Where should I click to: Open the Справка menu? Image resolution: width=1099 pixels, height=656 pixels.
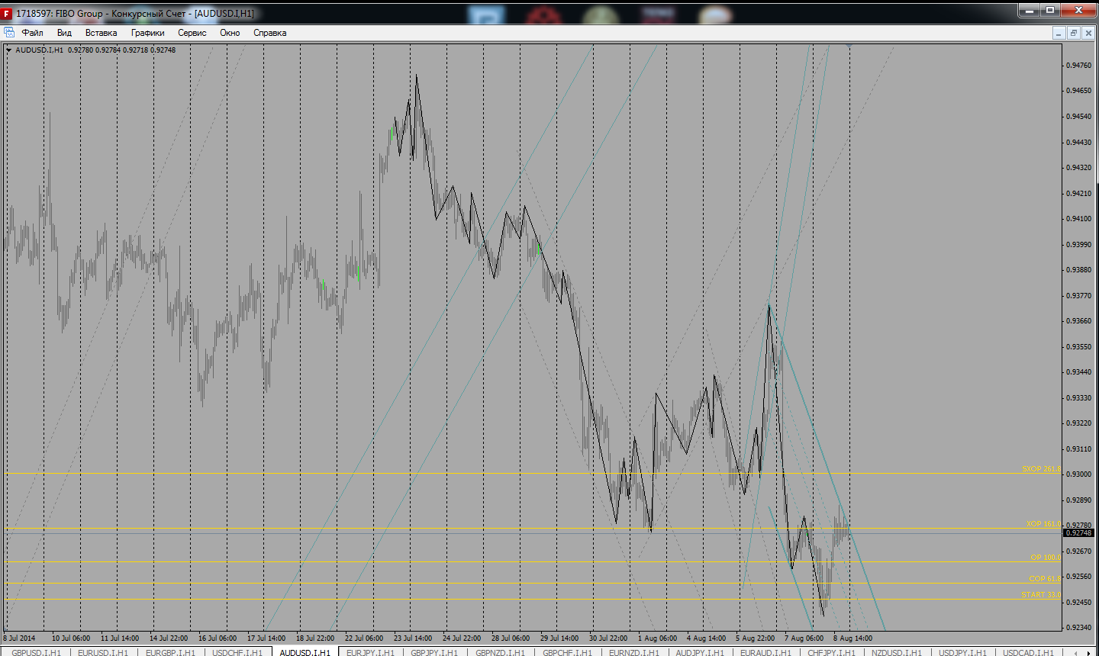pyautogui.click(x=269, y=33)
